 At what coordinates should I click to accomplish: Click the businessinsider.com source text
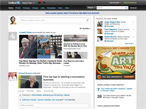click(72, 49)
